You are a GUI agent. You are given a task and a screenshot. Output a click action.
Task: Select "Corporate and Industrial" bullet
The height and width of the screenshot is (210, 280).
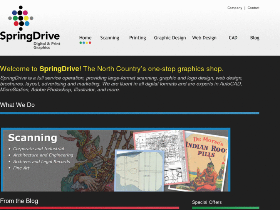(x=39, y=149)
